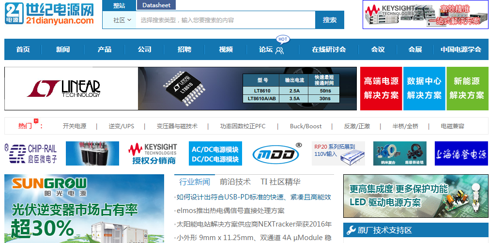Open the magnetic cores sponsor image
This screenshot has width=489, height=243.
400,153
